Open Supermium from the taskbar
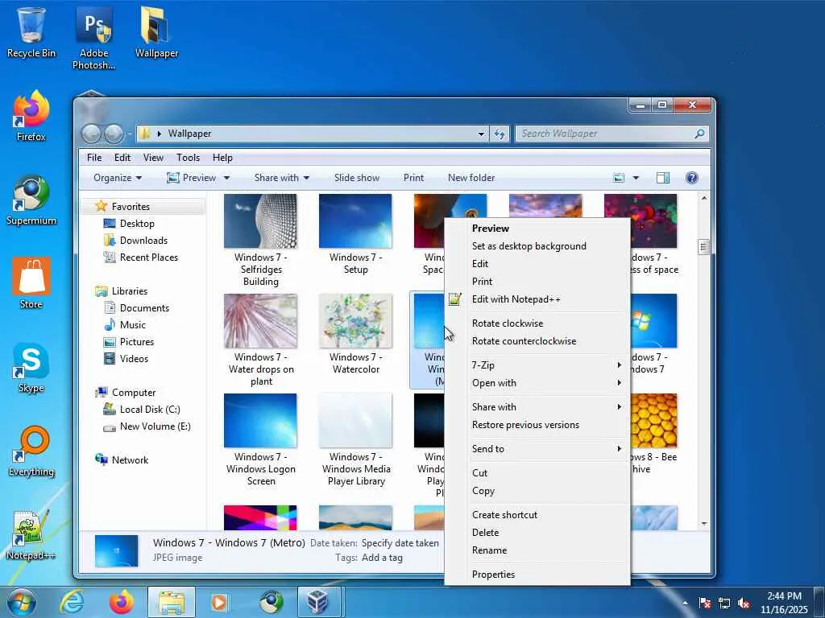 (271, 602)
